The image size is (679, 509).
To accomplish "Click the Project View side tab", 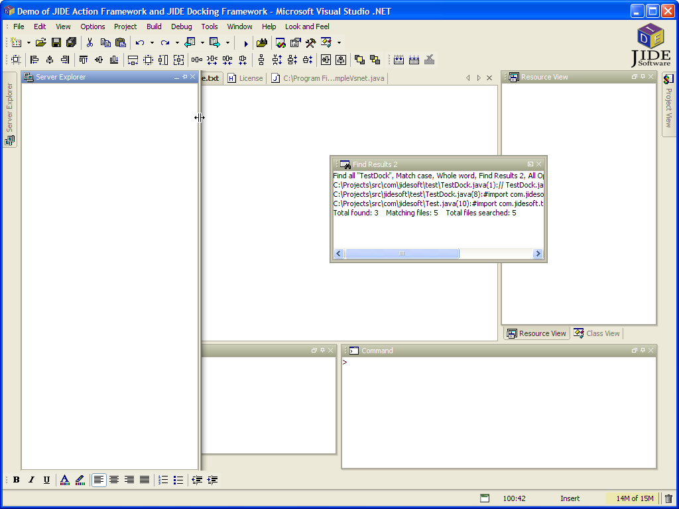I will 668,105.
